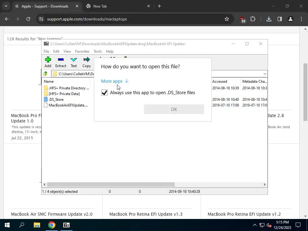The height and width of the screenshot is (231, 308).
Task: Open the notification center icon
Action: pos(298,225)
